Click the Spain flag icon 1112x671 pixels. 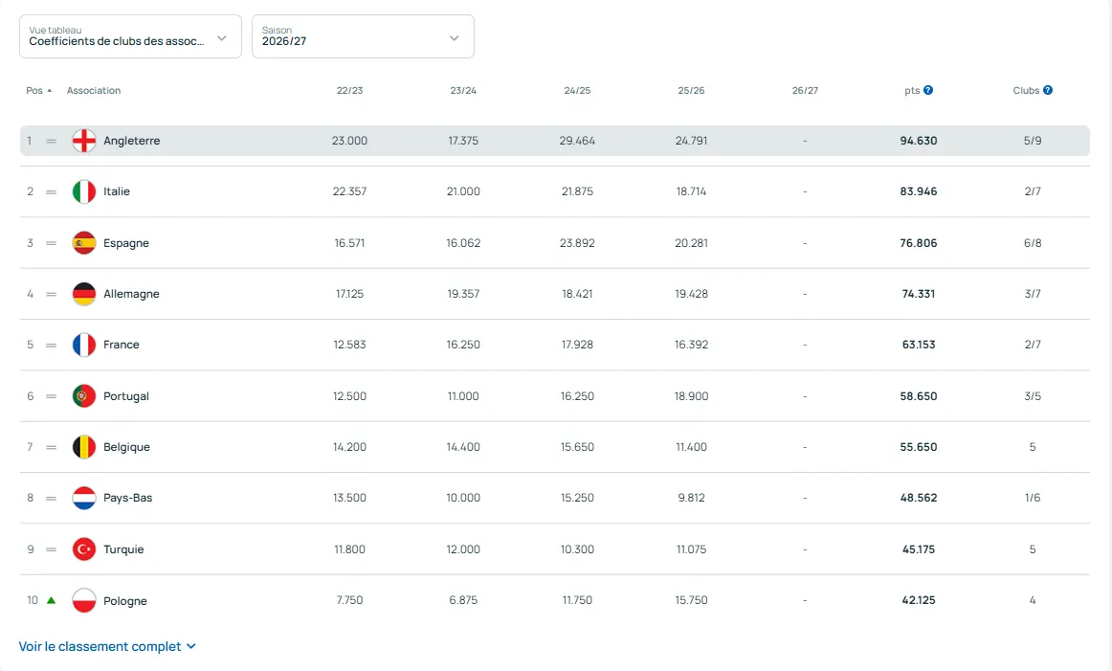click(84, 243)
